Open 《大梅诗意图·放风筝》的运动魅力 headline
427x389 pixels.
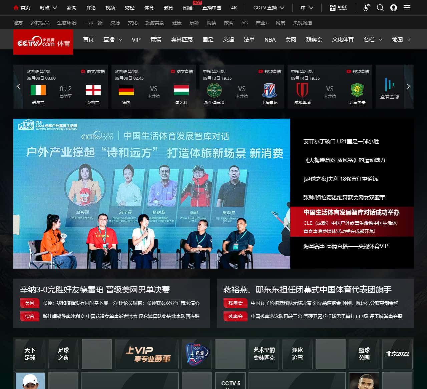coord(344,160)
